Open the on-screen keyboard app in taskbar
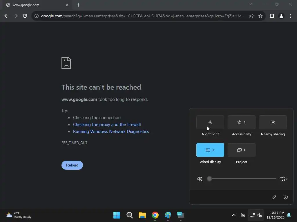297x222 pixels. [181, 215]
